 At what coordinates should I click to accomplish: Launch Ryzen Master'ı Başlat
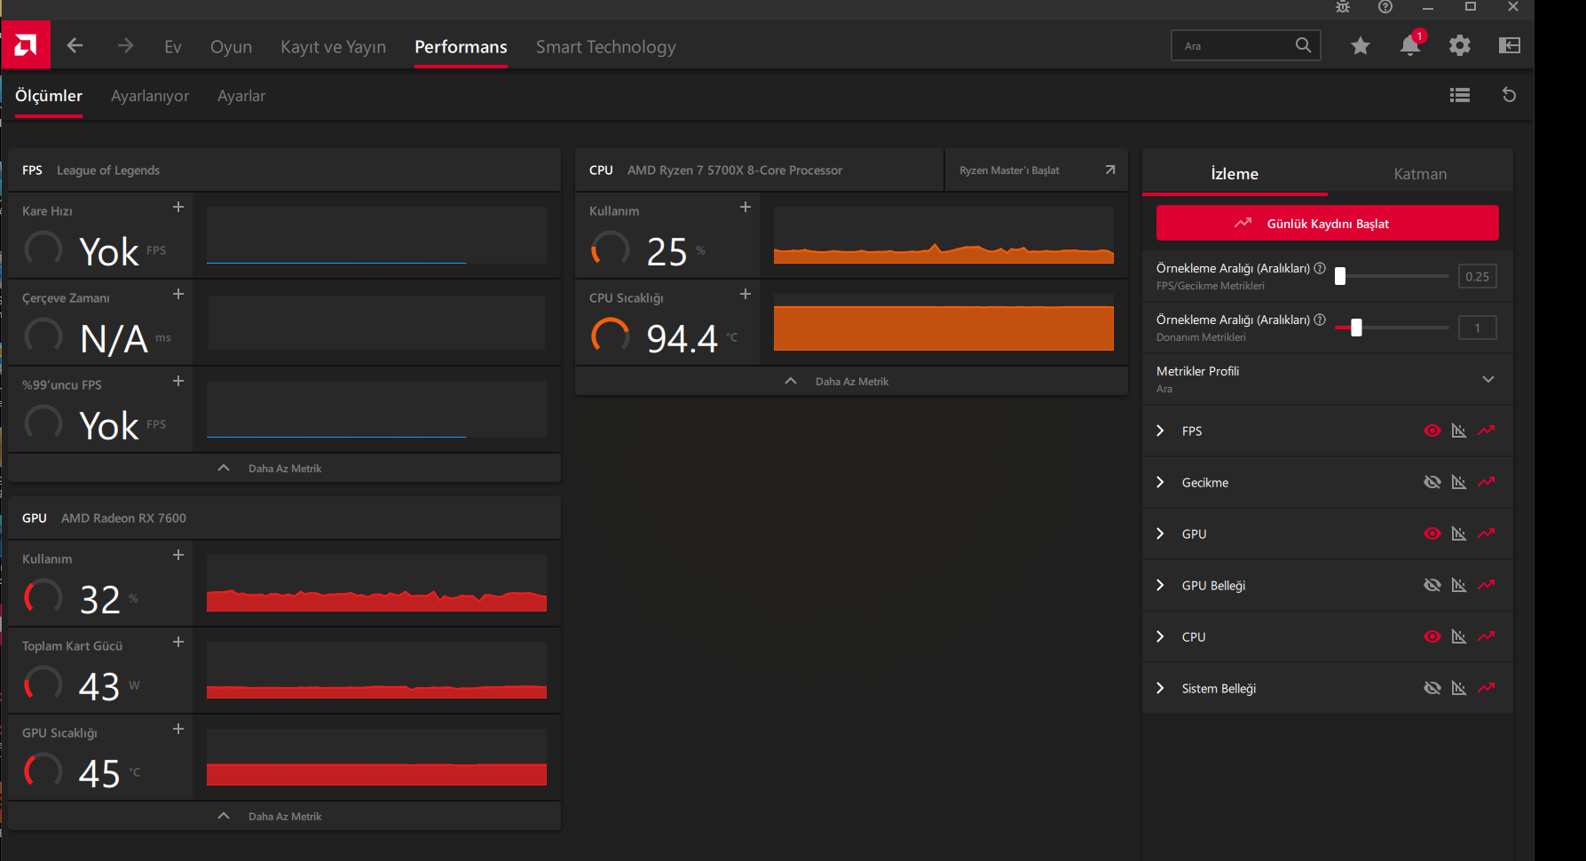pos(1036,170)
